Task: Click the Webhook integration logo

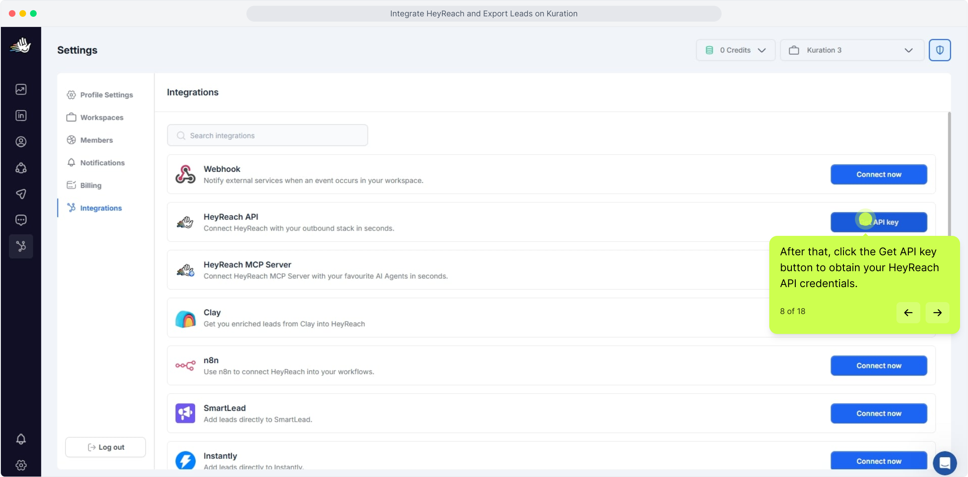Action: point(185,174)
